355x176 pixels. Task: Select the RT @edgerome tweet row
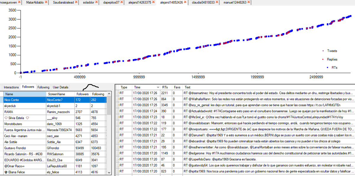[x=237, y=153]
